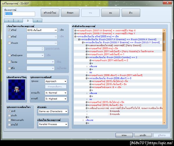
Task: Switch to event page tab 1
Action: [9, 21]
